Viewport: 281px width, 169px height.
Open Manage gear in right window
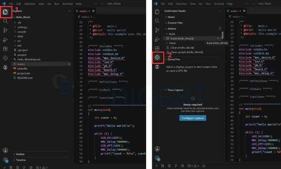[x=157, y=158]
